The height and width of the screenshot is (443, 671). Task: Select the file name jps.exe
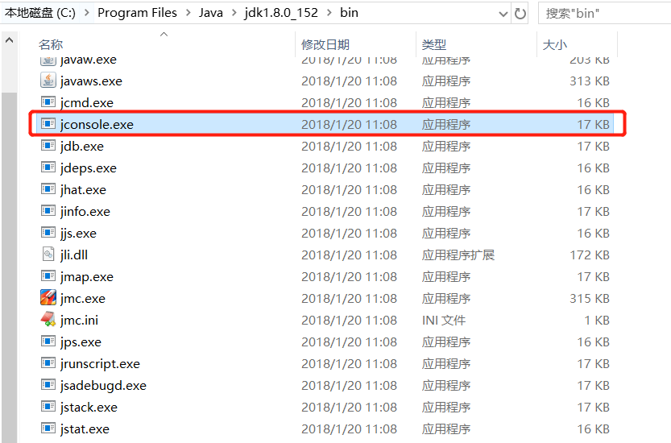tap(81, 342)
